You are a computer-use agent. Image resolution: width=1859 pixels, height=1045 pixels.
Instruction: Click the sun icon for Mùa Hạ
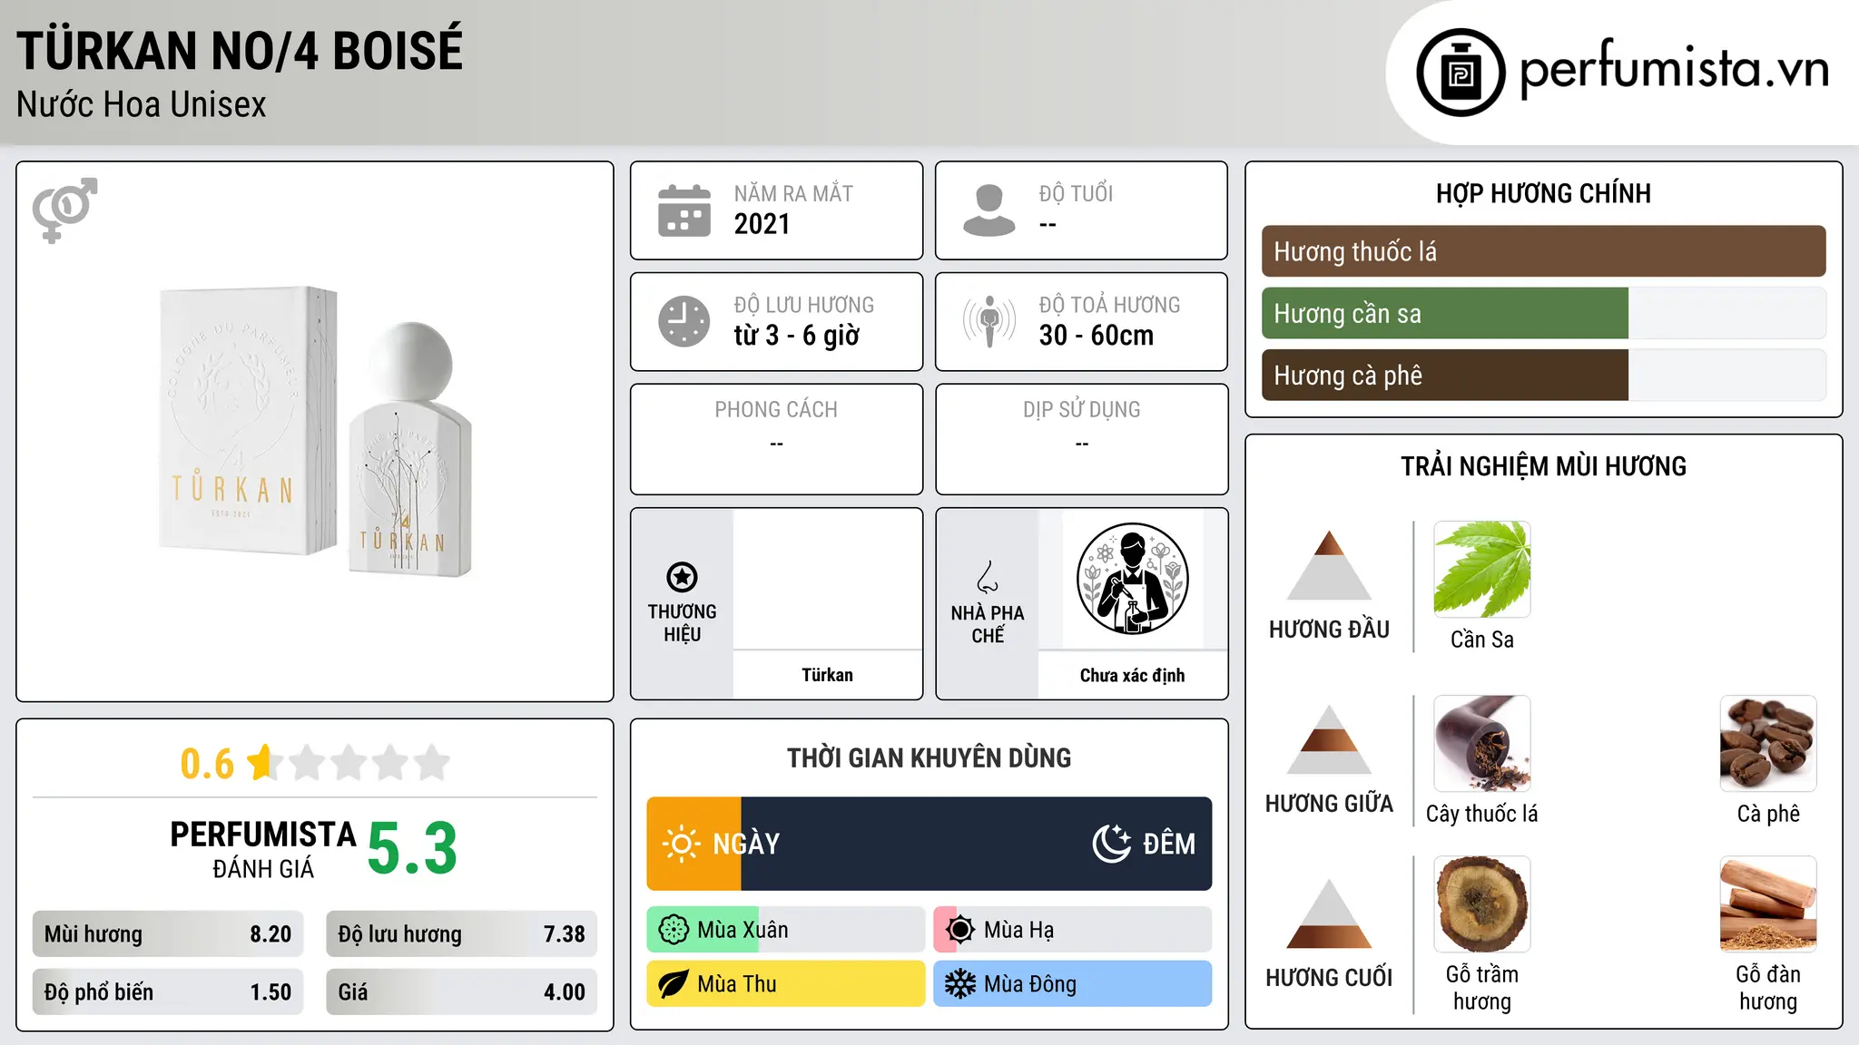tap(959, 930)
